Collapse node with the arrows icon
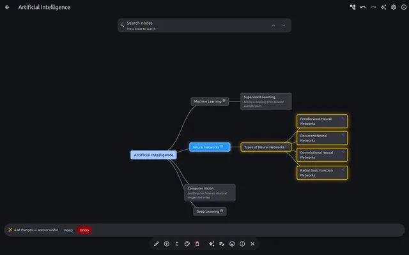This screenshot has height=255, width=409. tap(177, 244)
